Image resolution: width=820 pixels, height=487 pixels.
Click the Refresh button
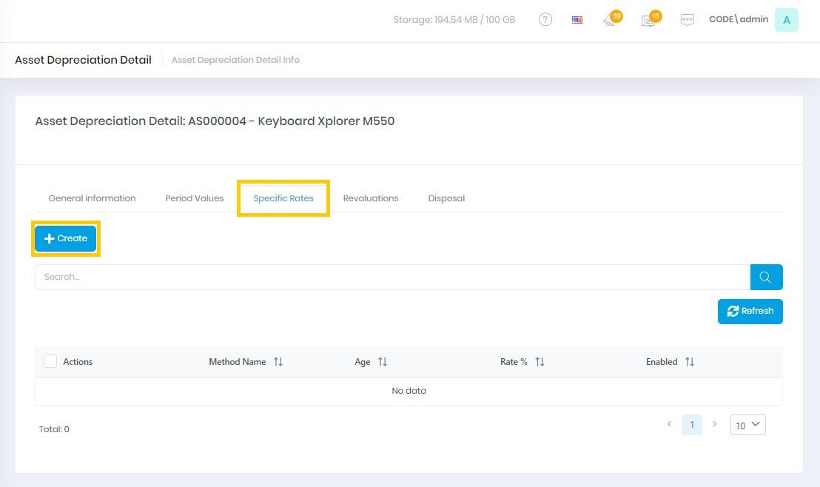coord(750,312)
